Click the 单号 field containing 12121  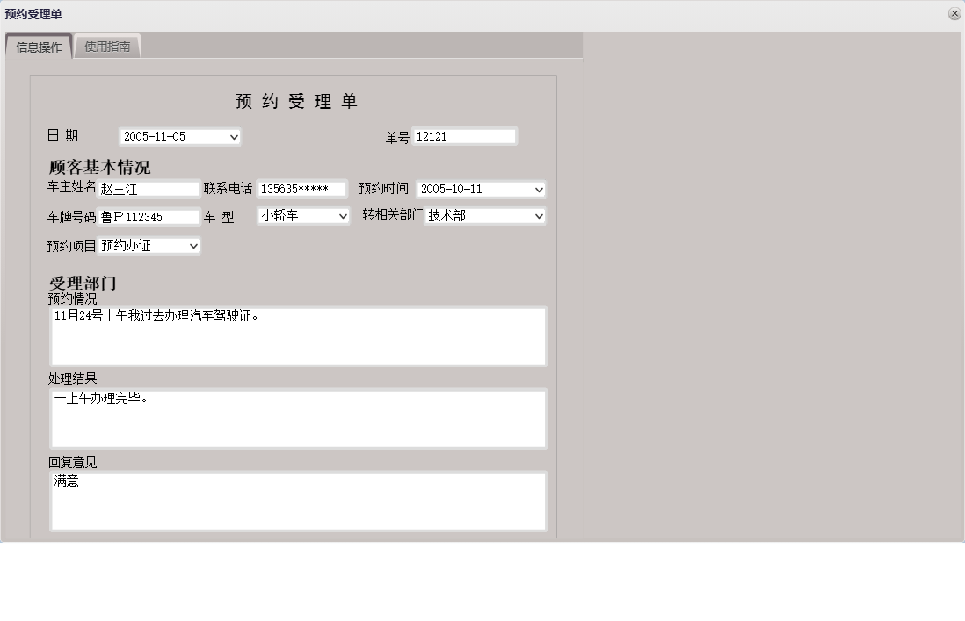[x=466, y=135]
